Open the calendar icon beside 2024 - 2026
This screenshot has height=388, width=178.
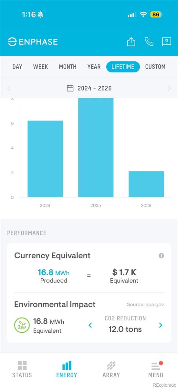70,88
